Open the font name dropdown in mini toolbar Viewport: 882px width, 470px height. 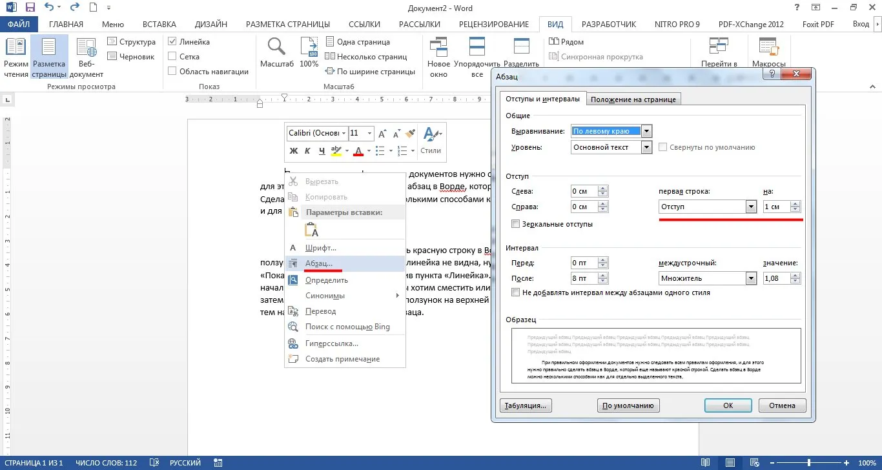click(x=343, y=133)
